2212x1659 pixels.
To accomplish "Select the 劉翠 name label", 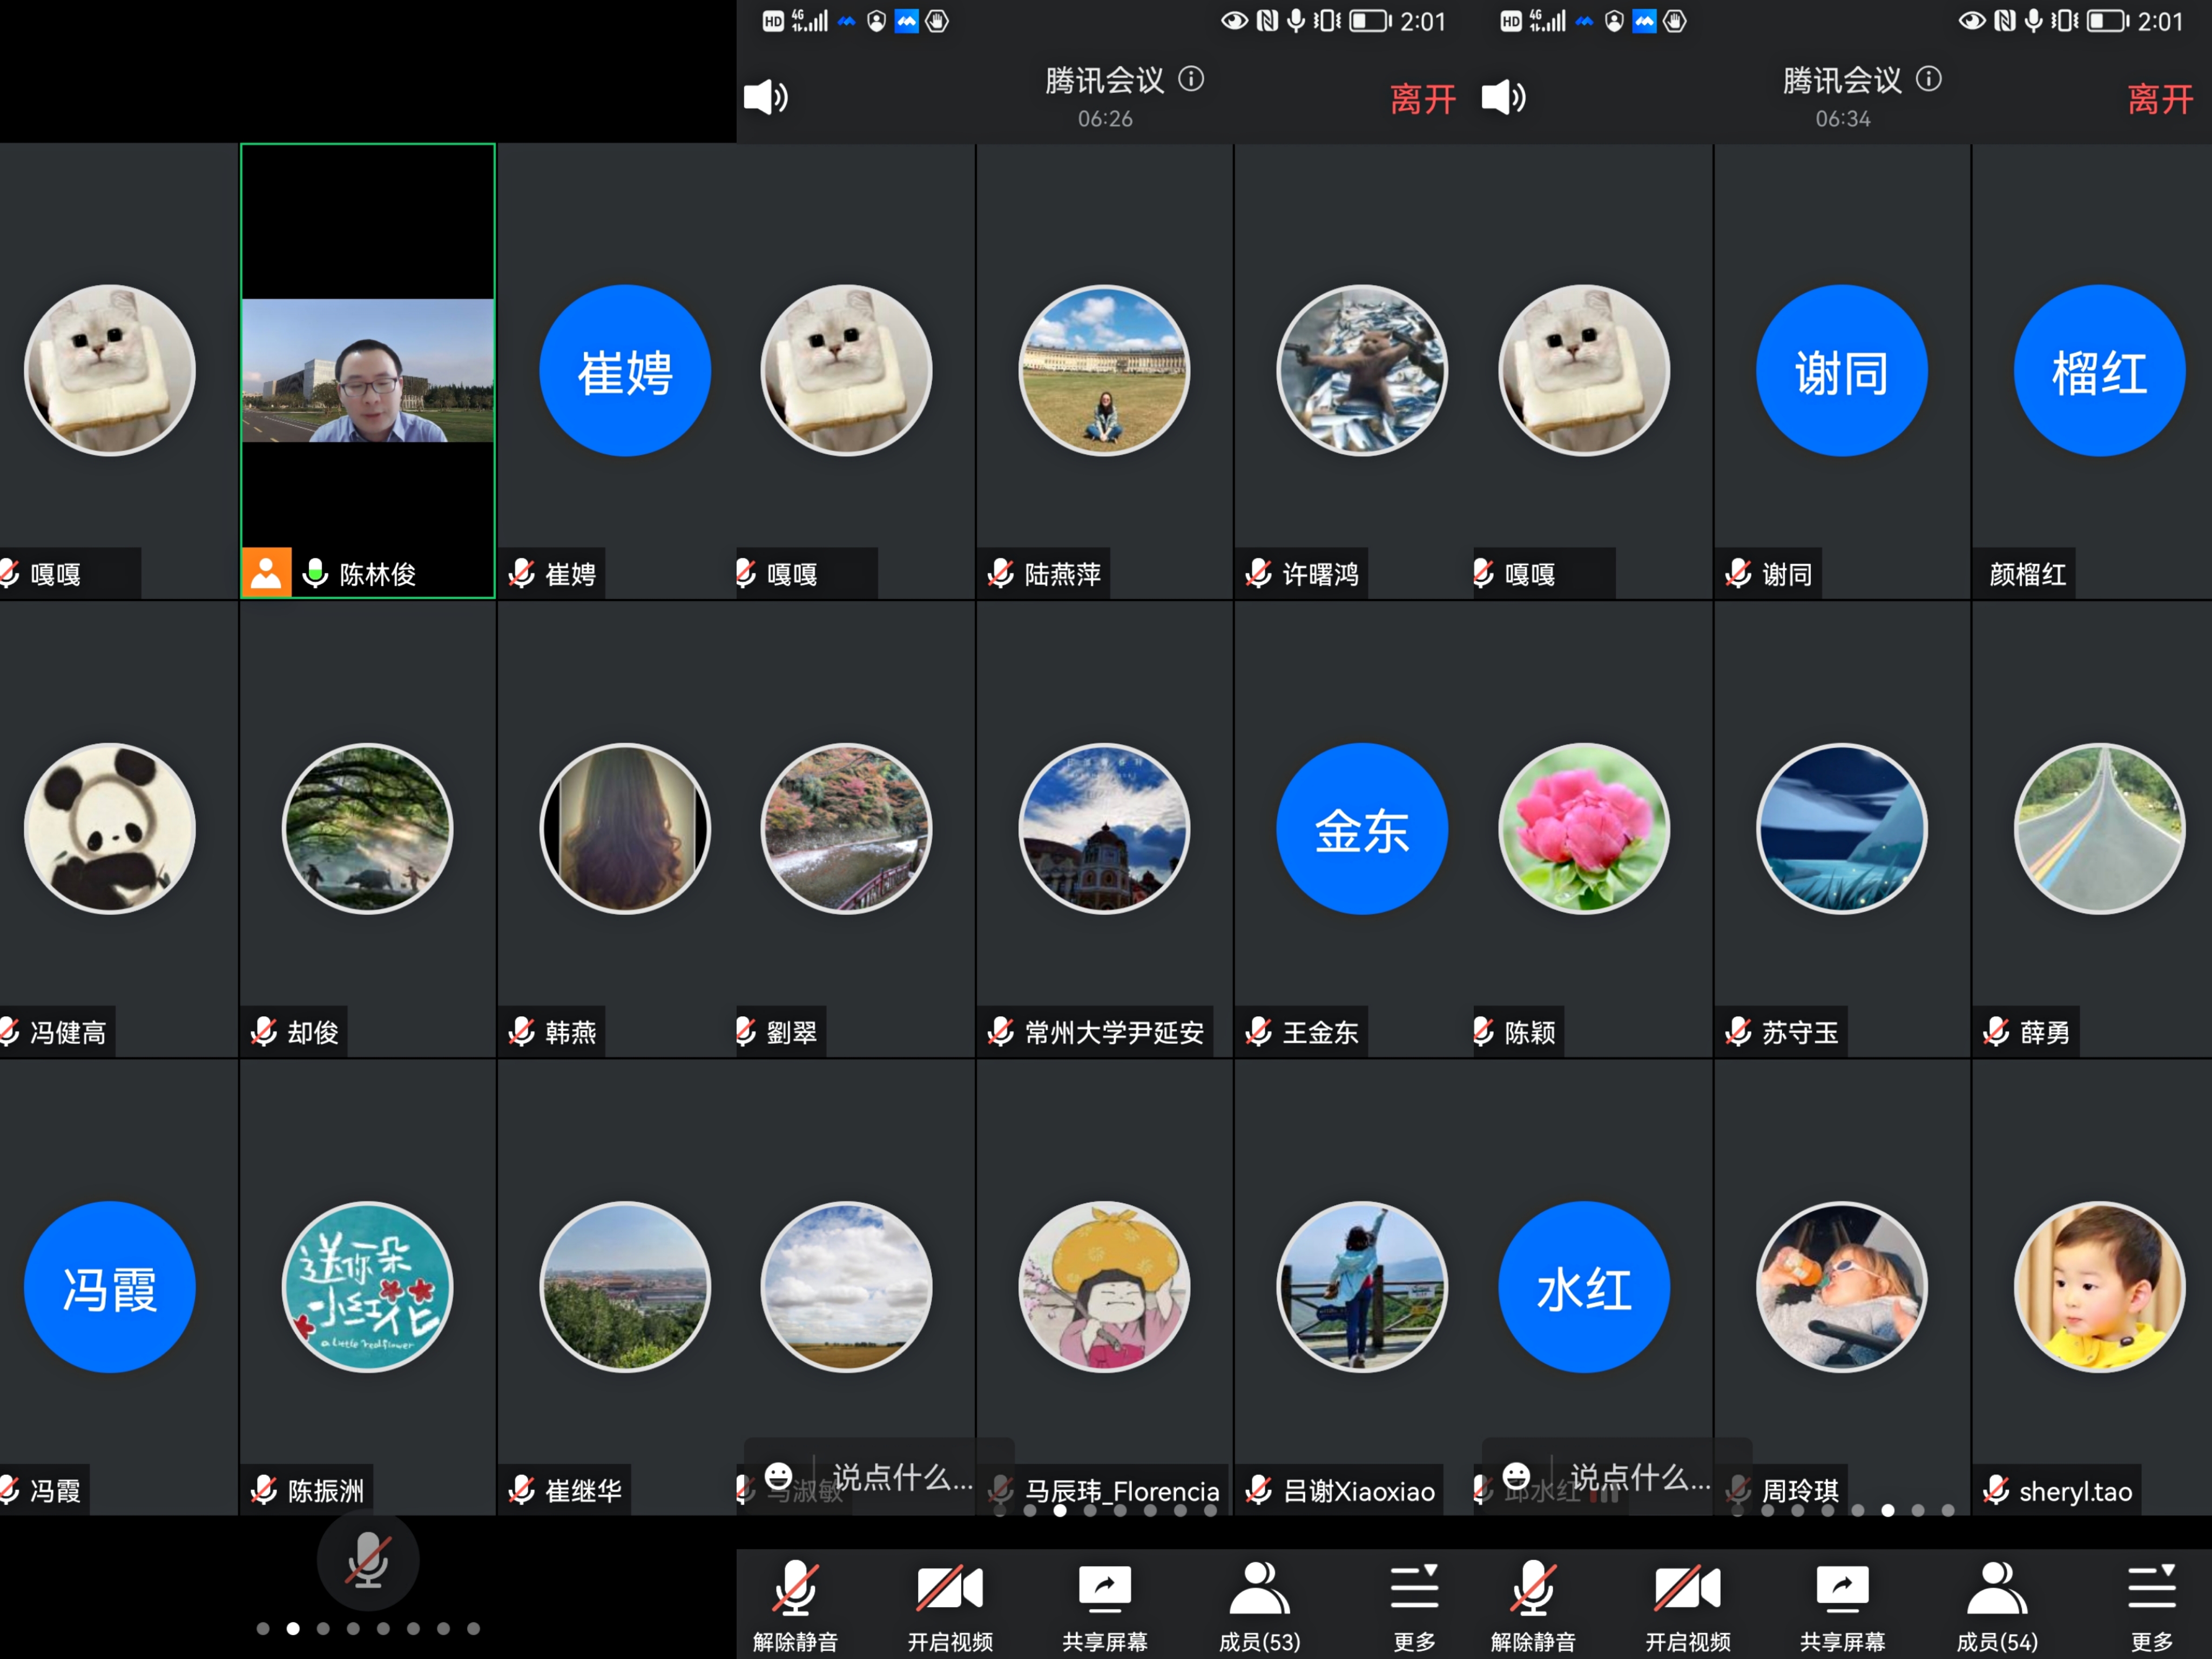I will point(792,1032).
